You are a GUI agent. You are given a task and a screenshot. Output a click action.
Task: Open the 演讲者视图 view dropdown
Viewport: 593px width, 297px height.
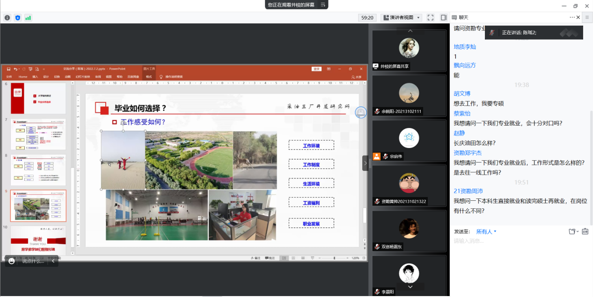(x=402, y=17)
